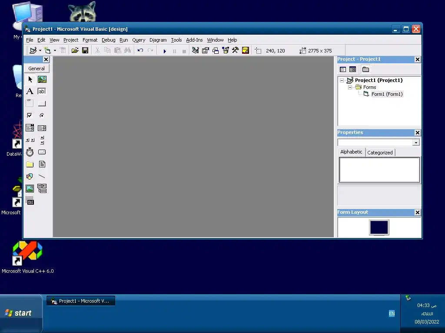The width and height of the screenshot is (445, 333).
Task: Open the Properties Window toolbar icon
Action: coord(206,50)
